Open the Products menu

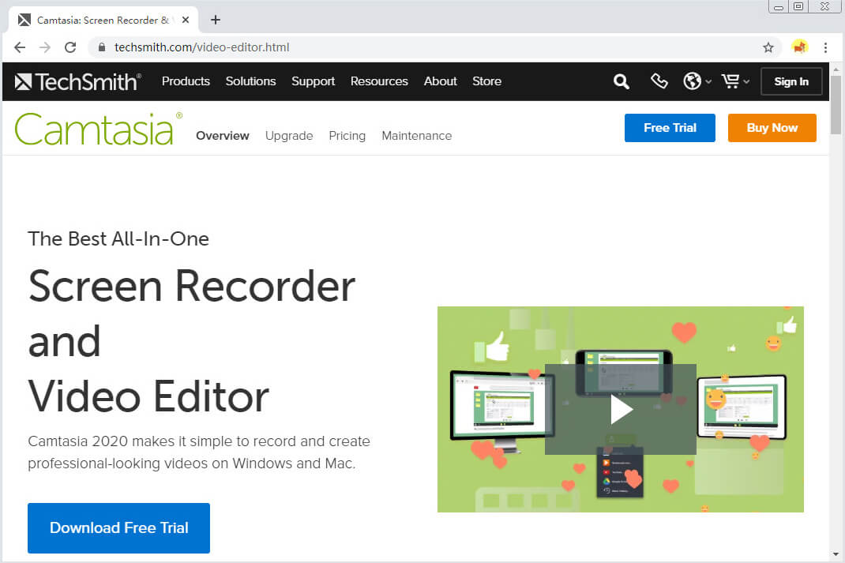[x=186, y=81]
